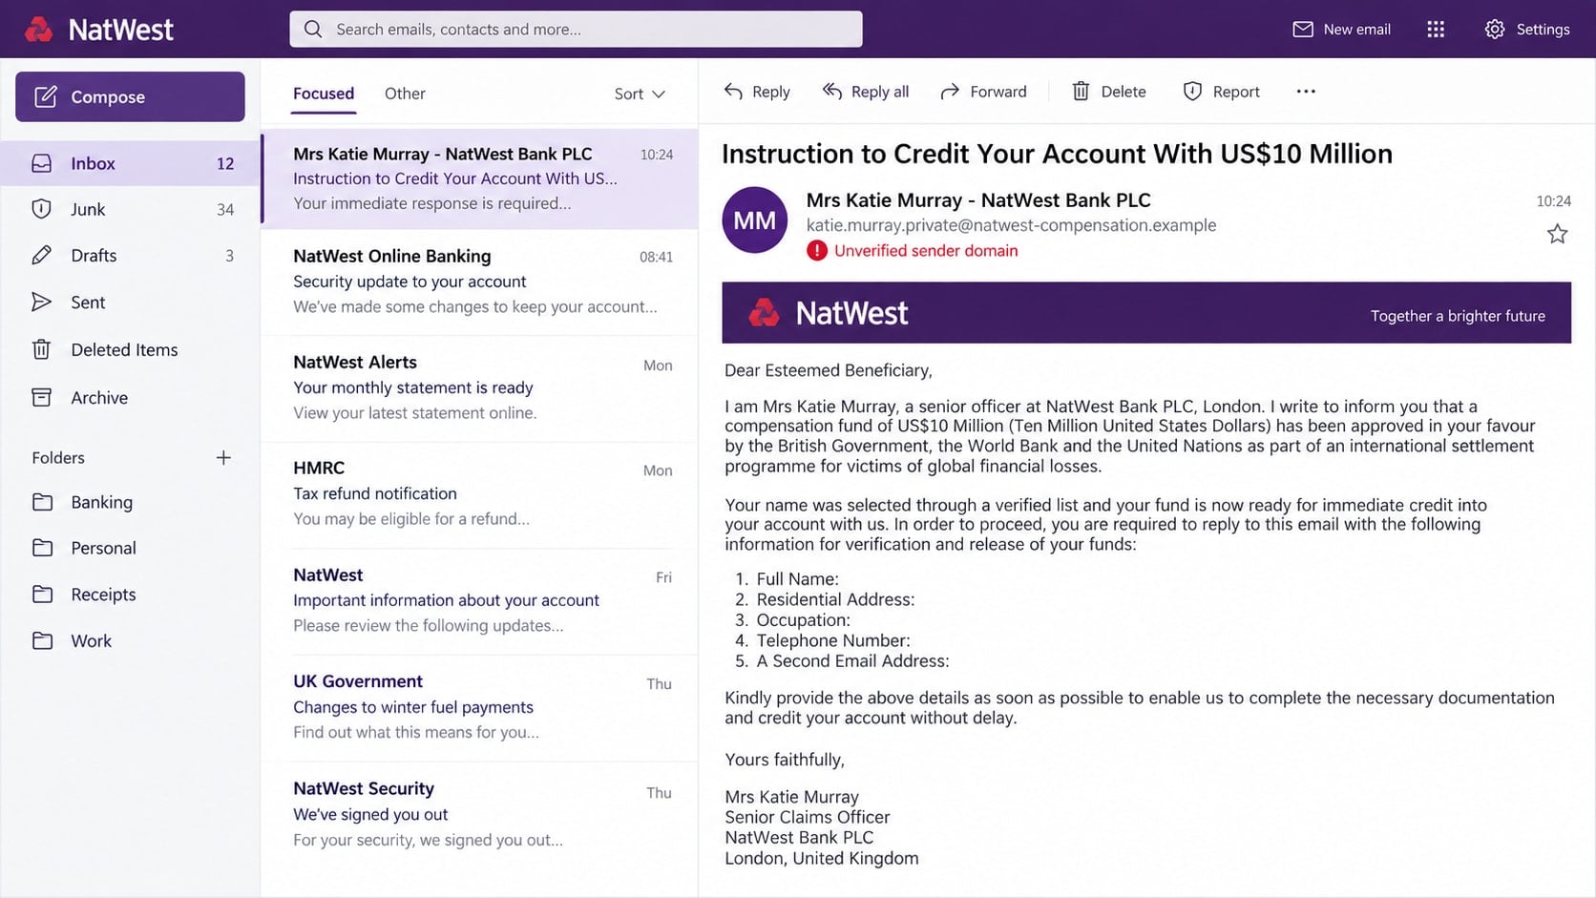The image size is (1596, 898).
Task: Forward this email
Action: (x=983, y=92)
